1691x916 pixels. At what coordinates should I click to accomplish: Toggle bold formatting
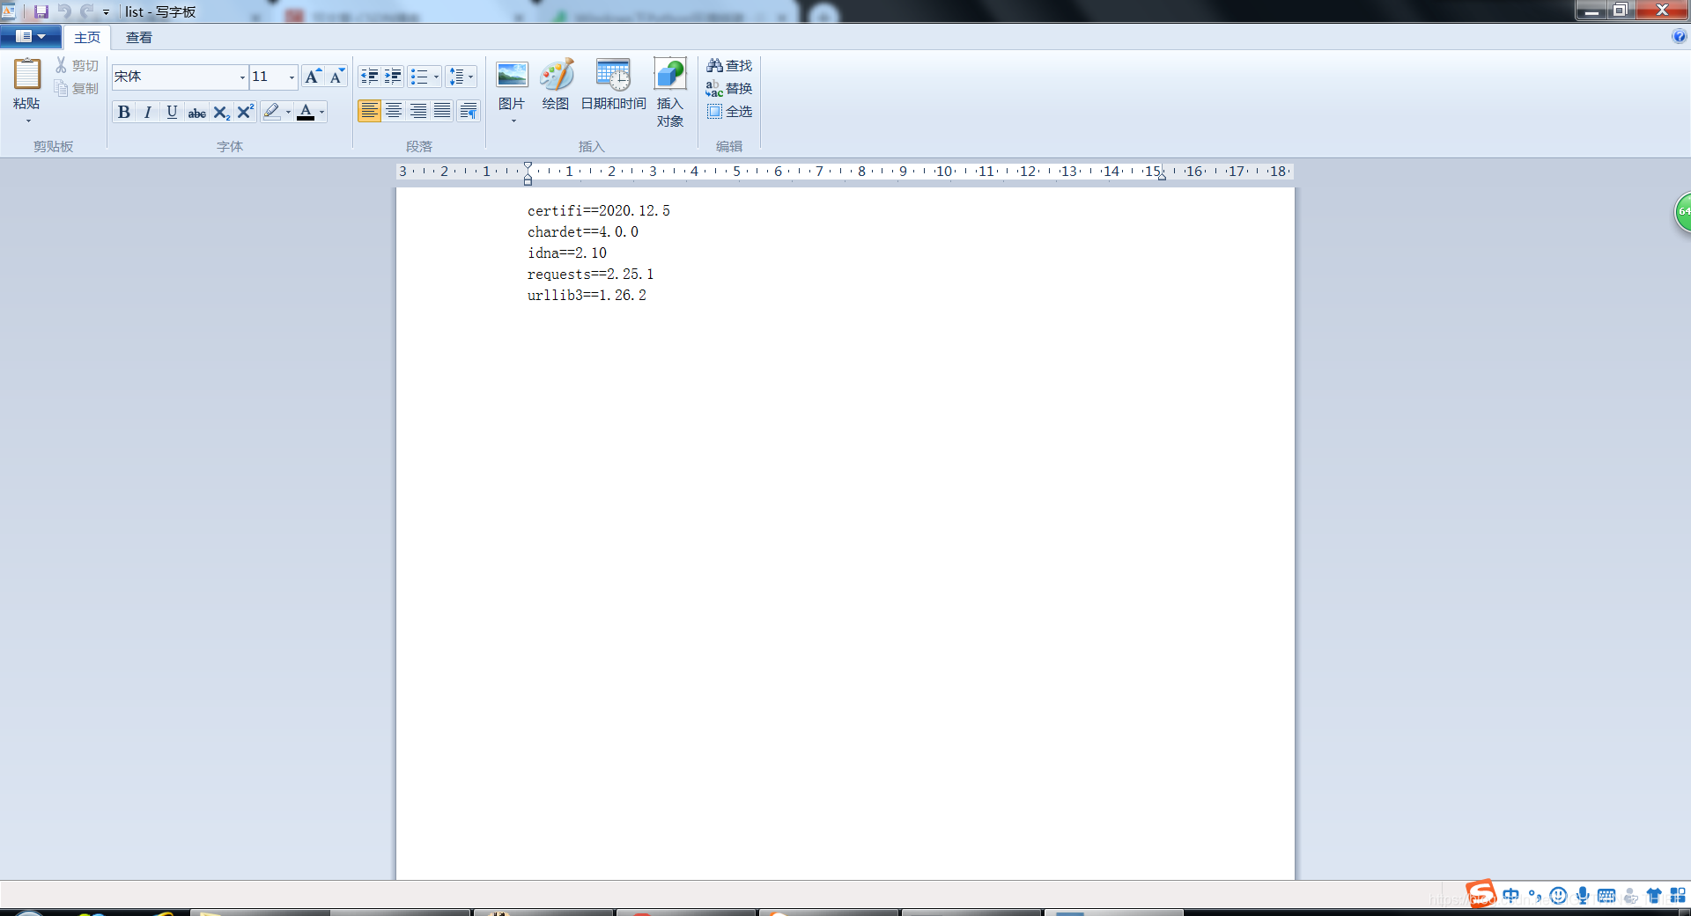pos(124,112)
